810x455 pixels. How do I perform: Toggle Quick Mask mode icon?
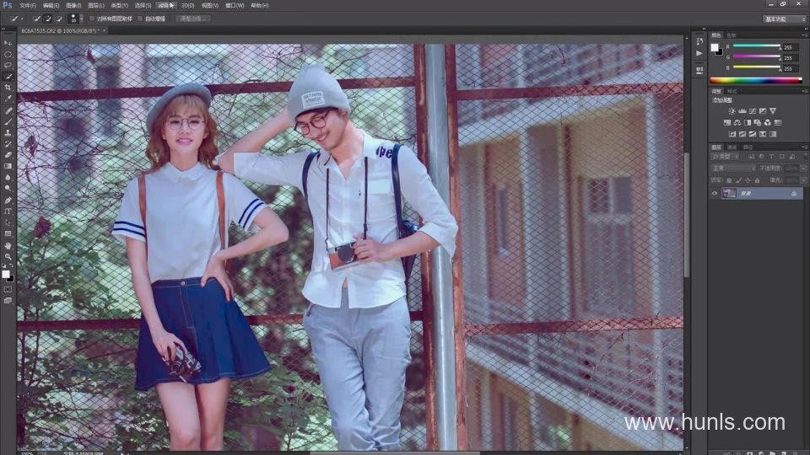(x=8, y=289)
